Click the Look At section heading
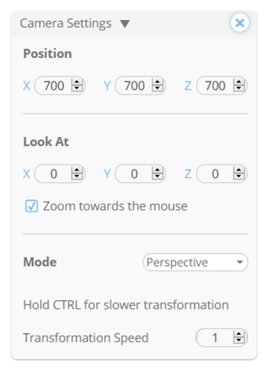269x374 pixels. [46, 142]
